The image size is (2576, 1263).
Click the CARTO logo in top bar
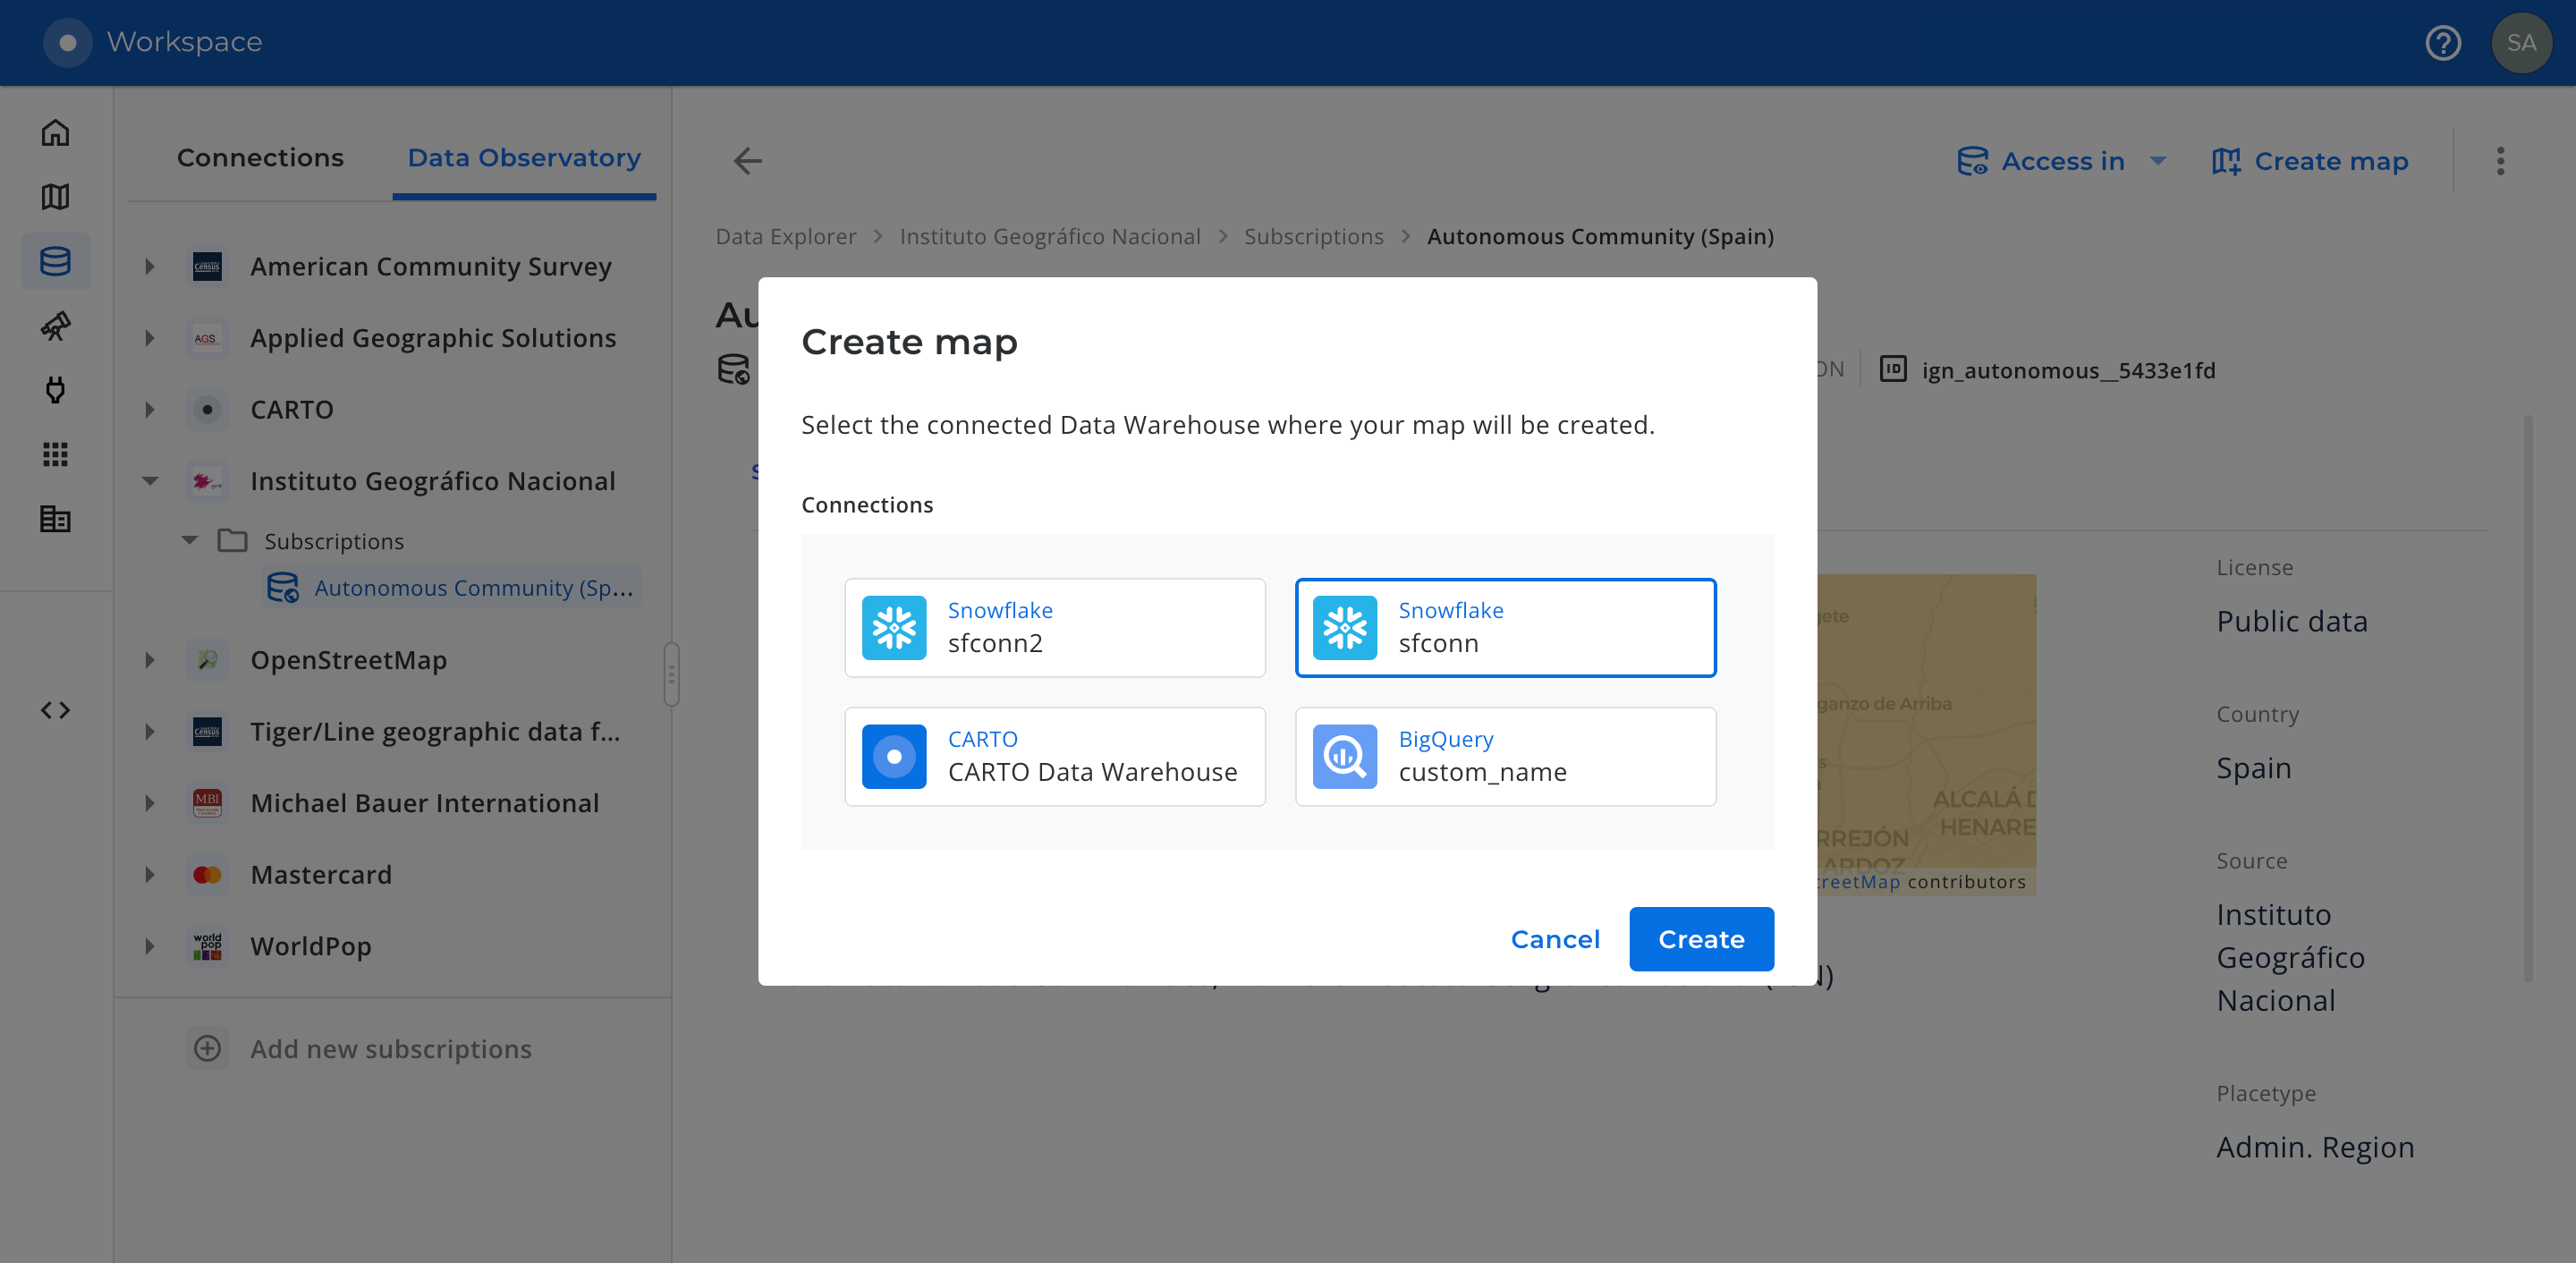(x=68, y=43)
